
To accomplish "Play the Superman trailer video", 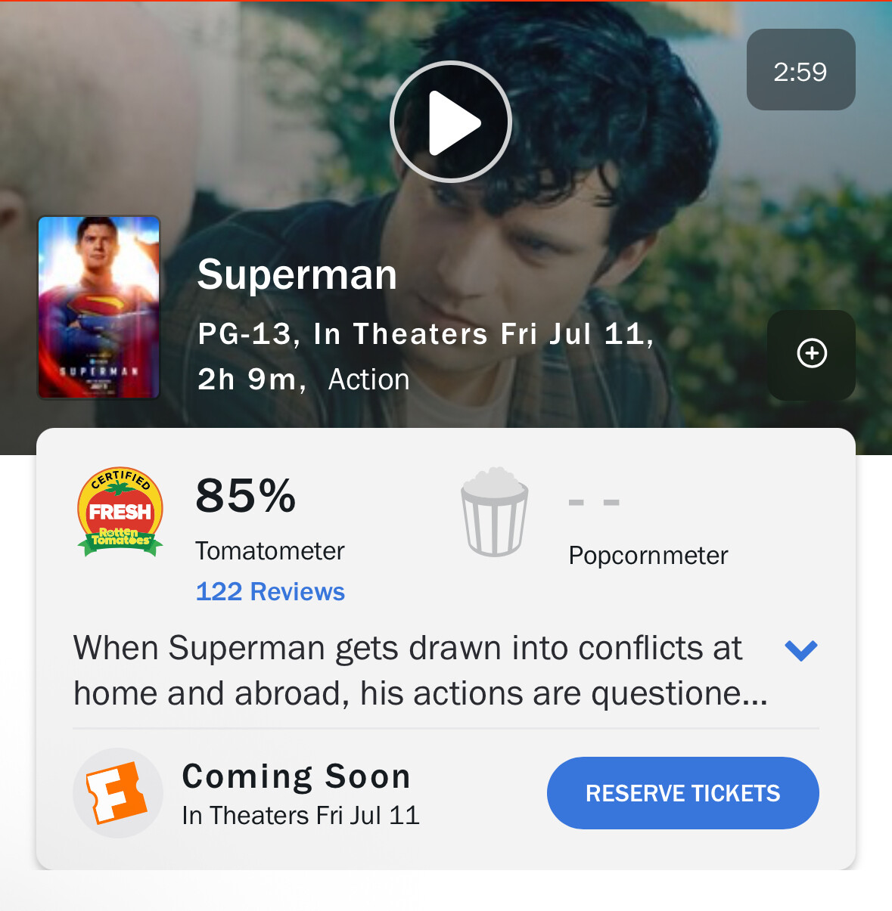I will (x=451, y=122).
